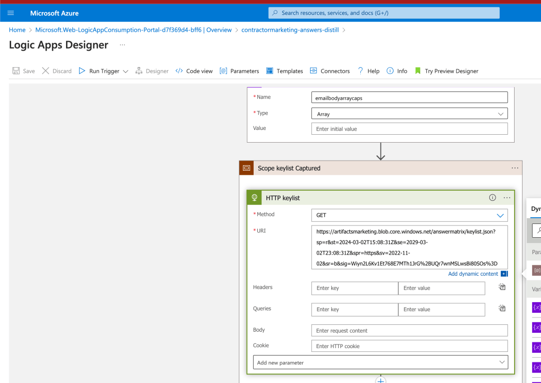The height and width of the screenshot is (383, 541).
Task: Click into the URI text field
Action: coord(409,247)
